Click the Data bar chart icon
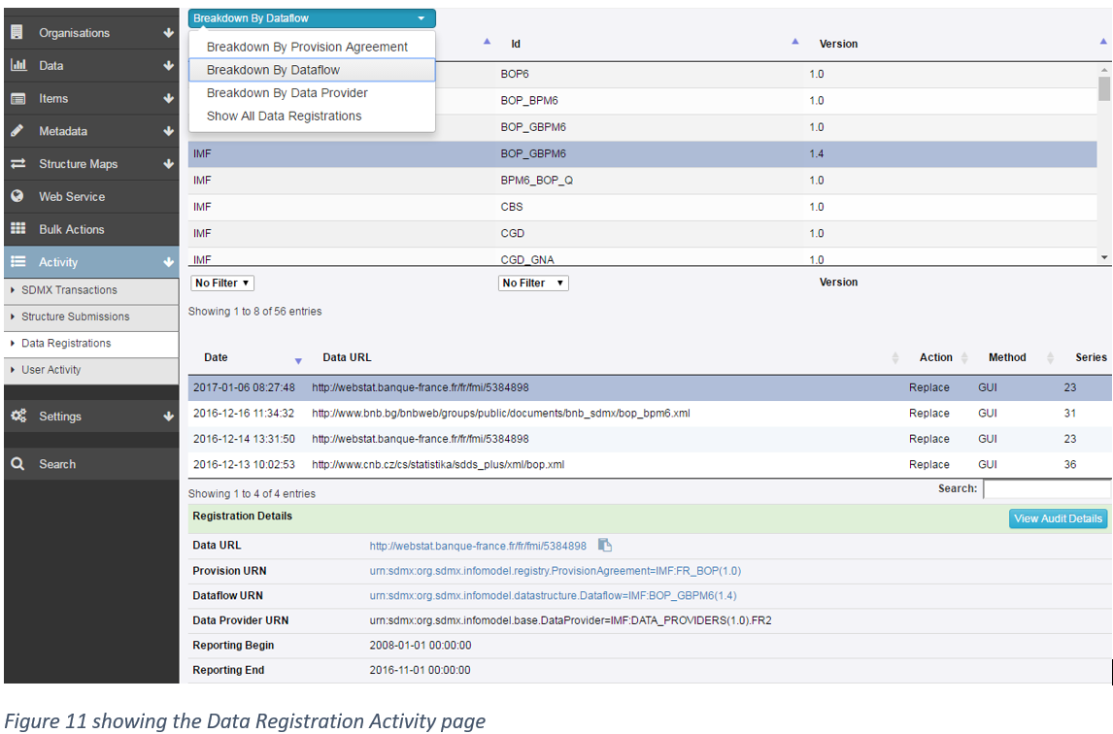The width and height of the screenshot is (1113, 734). [17, 65]
